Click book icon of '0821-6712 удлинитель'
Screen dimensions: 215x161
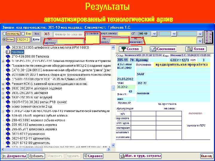tap(8, 134)
